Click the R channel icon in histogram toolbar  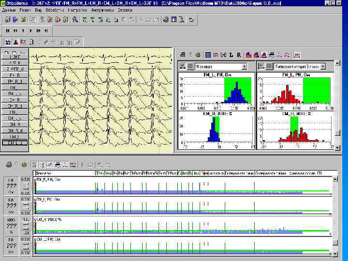239,55
